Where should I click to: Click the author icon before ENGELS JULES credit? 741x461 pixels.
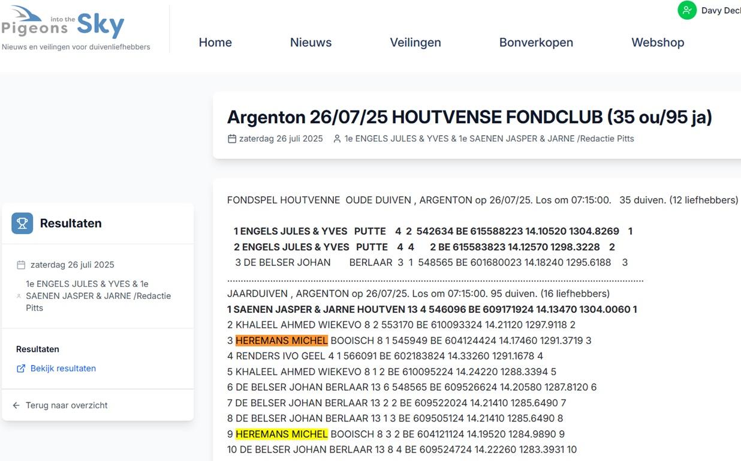click(336, 138)
